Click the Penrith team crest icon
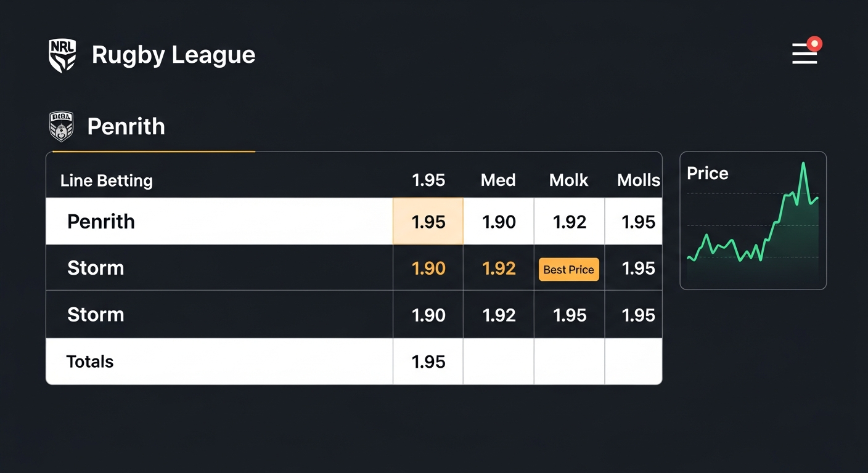Screen dimensions: 868x473 pyautogui.click(x=61, y=126)
